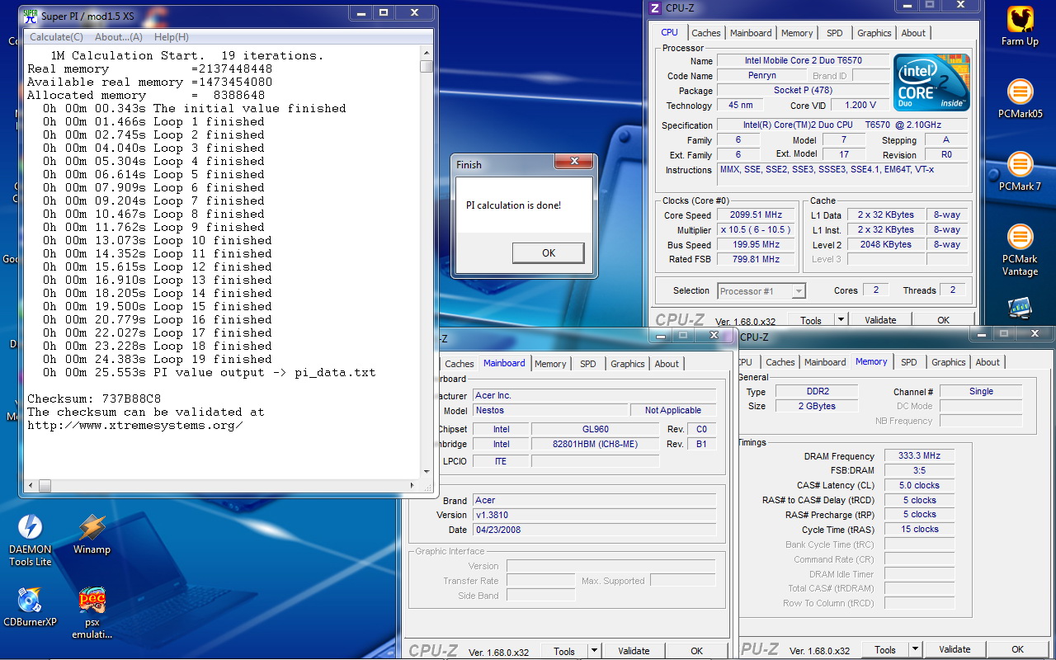Launch the psx emulator shortcut

[92, 613]
